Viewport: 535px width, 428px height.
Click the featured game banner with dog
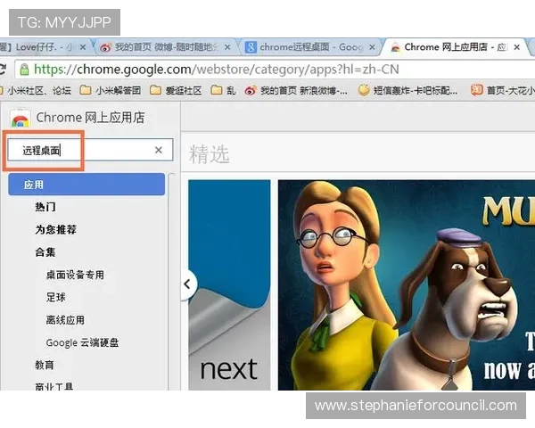406,285
